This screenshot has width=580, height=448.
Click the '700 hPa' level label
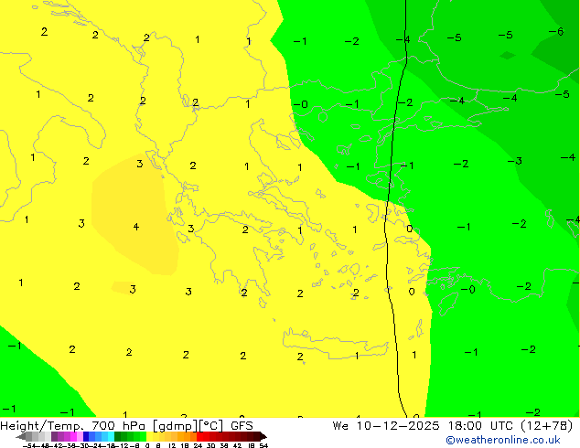118,426
